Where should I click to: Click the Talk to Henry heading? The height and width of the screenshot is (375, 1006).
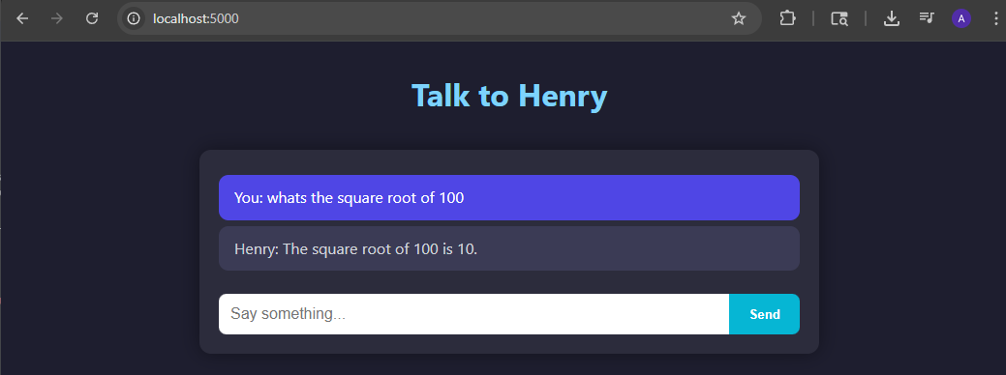pyautogui.click(x=508, y=96)
